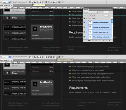Add a layer style with the fx icon
Viewport: 126px width, 110px height.
[x=93, y=40]
